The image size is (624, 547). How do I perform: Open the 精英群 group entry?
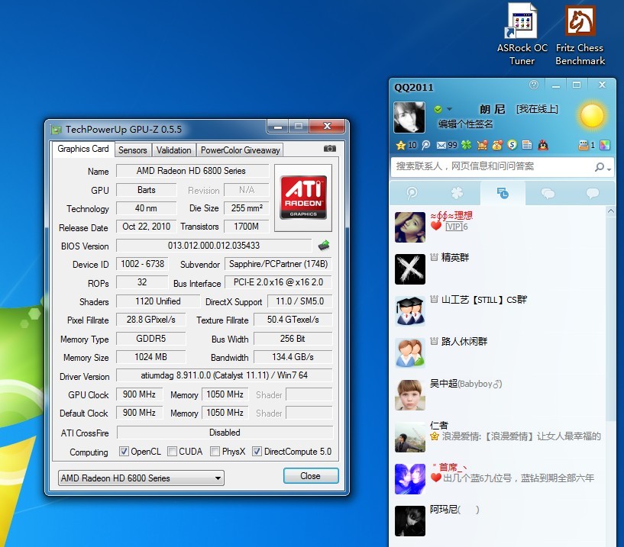[x=498, y=269]
